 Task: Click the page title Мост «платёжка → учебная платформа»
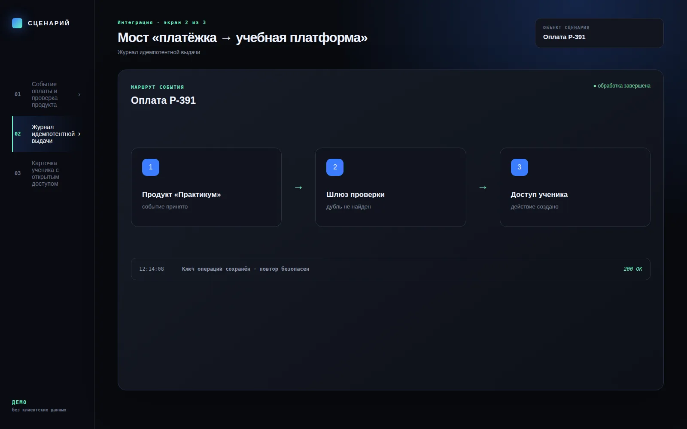click(x=243, y=38)
